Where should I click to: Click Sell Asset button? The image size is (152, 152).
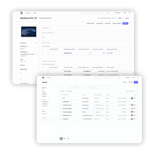[x=108, y=23]
